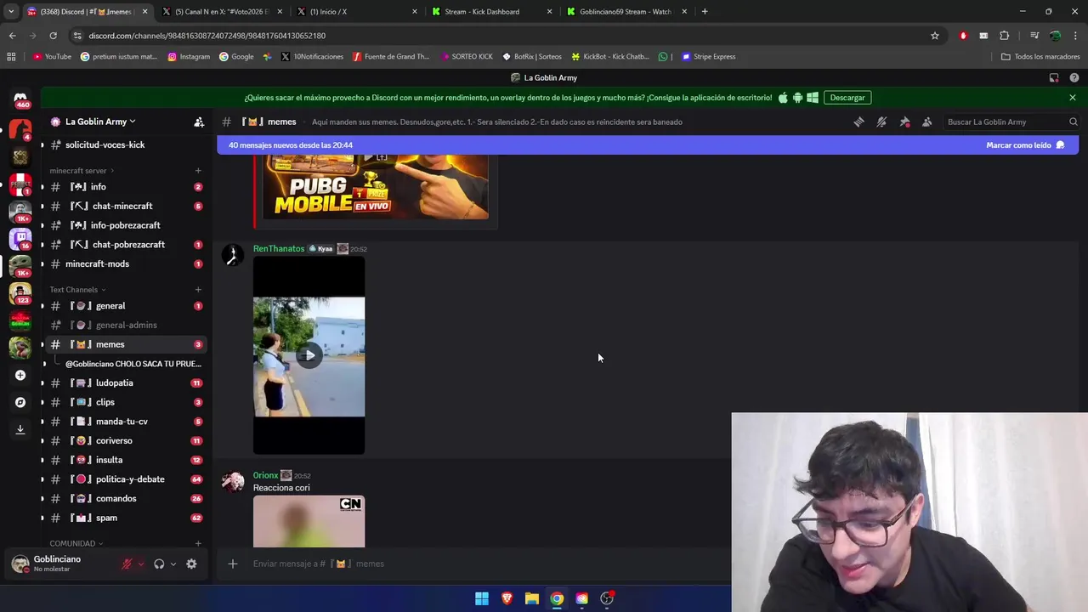Open the chat-minecraft channel

[125, 207]
